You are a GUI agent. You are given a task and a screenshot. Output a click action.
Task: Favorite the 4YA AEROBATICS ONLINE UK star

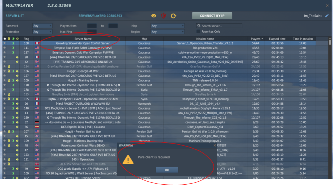point(5,62)
